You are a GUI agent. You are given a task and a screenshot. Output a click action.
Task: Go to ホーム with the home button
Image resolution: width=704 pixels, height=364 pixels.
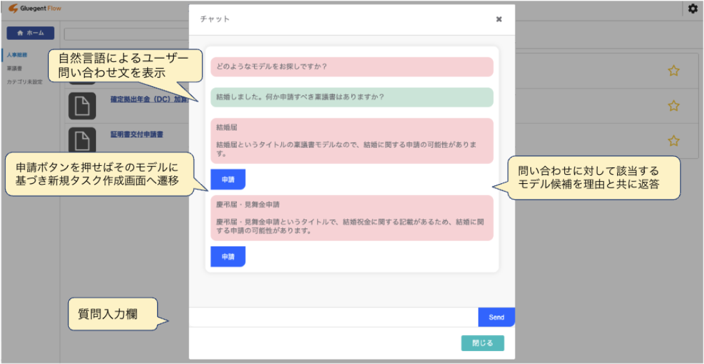[30, 33]
